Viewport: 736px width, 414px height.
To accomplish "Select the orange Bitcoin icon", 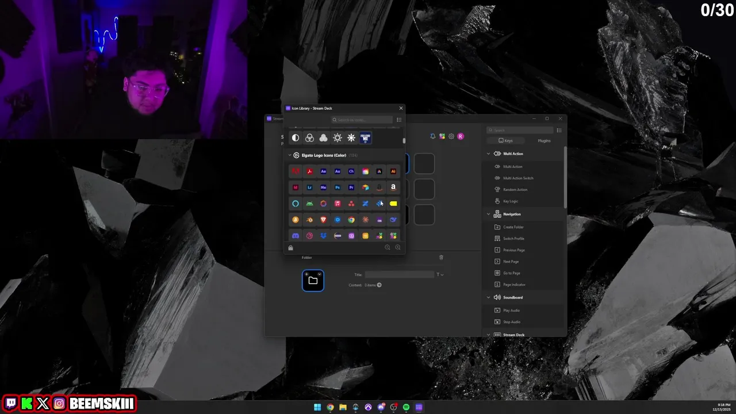I will point(296,220).
